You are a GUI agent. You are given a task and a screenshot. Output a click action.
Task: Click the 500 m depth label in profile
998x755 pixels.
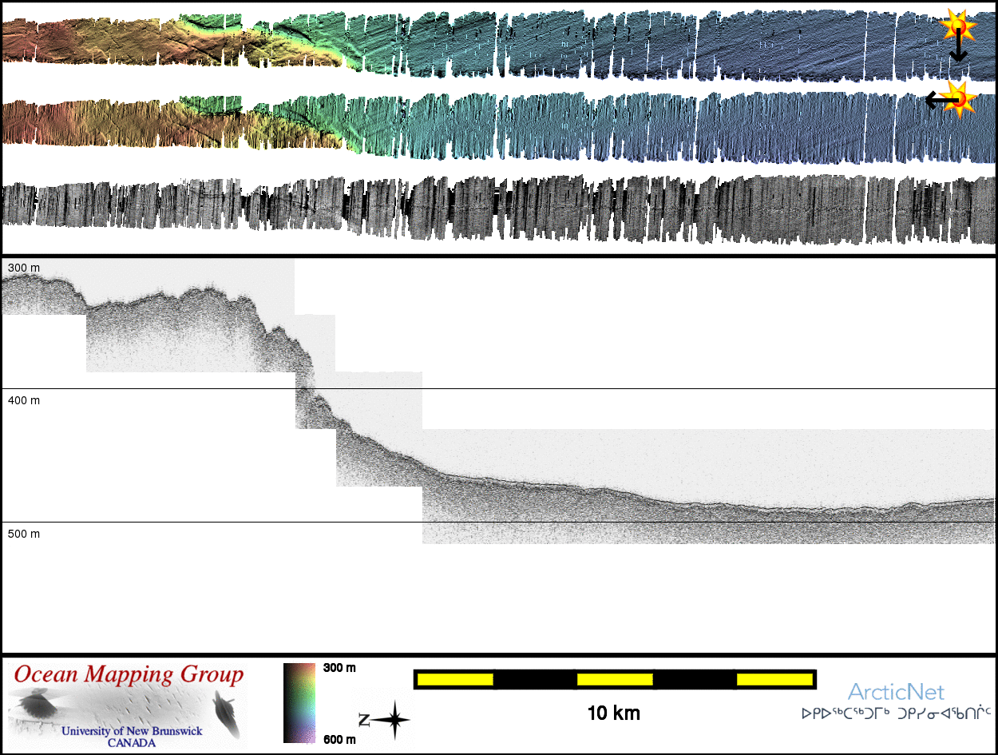point(24,534)
